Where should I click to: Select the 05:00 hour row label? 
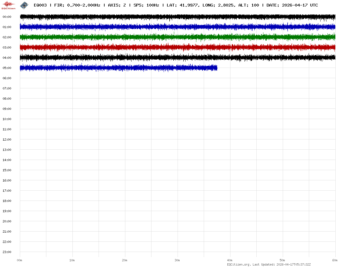7,68
